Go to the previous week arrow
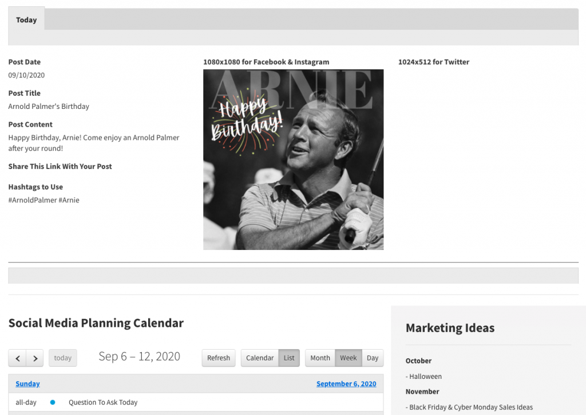Image resolution: width=586 pixels, height=415 pixels. point(18,358)
